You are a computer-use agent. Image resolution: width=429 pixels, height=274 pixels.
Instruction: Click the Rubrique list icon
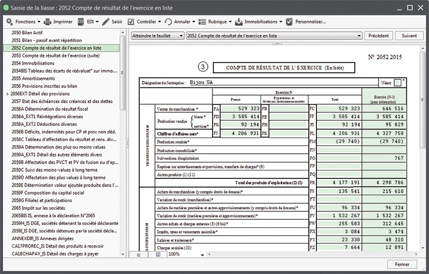(x=203, y=22)
